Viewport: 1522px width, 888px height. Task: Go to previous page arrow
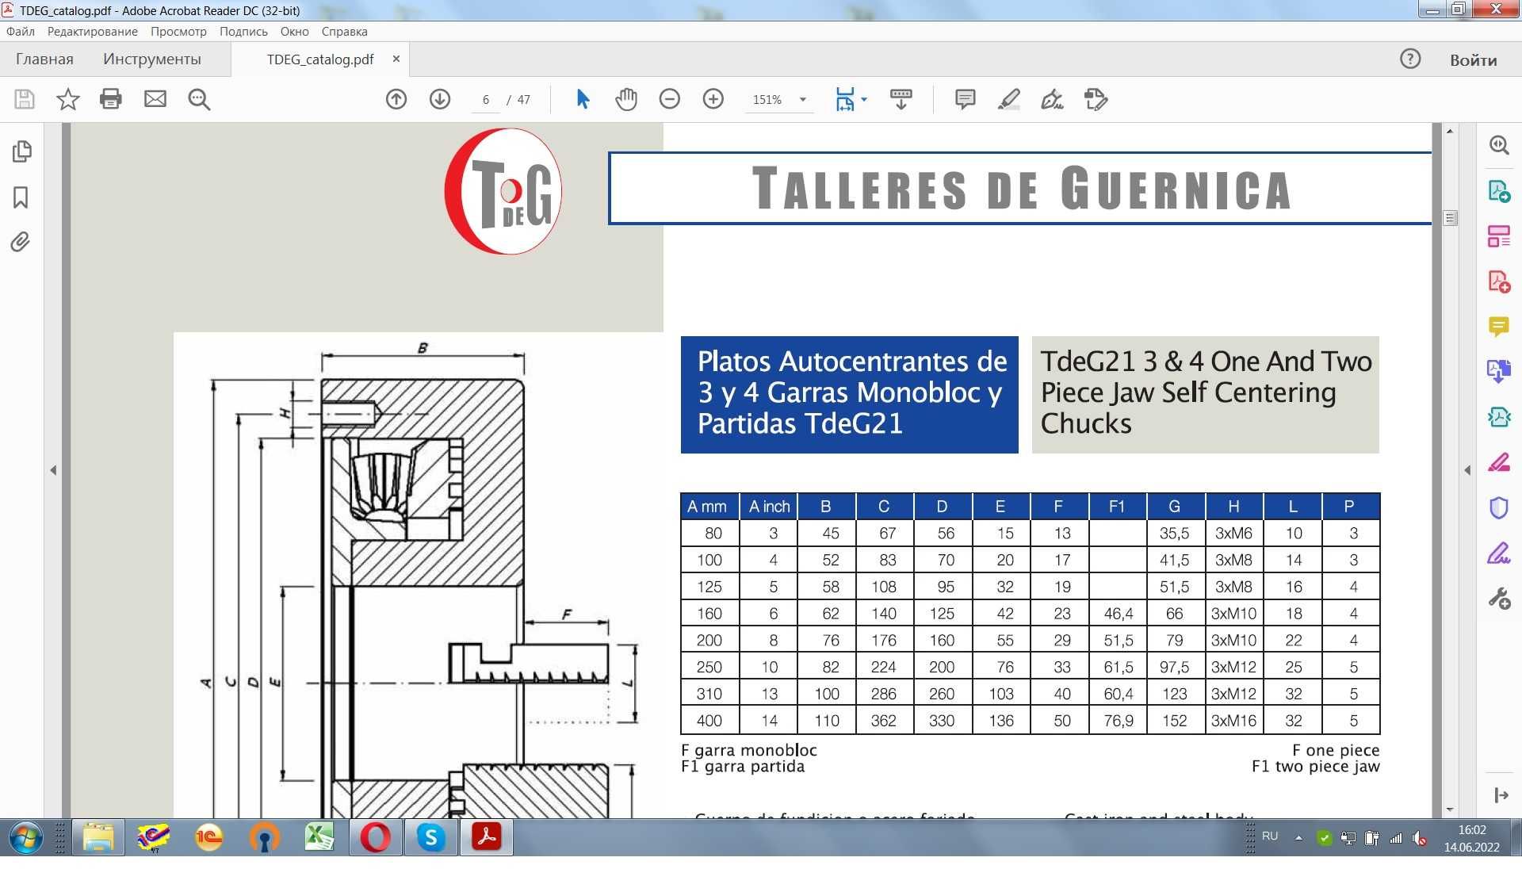click(396, 99)
